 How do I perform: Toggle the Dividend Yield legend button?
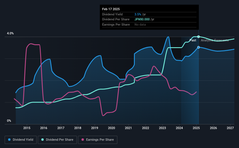(x=21, y=140)
